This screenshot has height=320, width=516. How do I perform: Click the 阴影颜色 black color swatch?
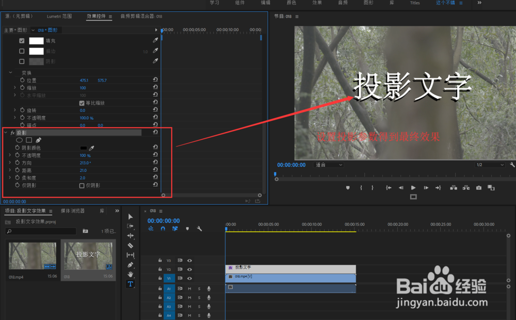click(x=84, y=147)
